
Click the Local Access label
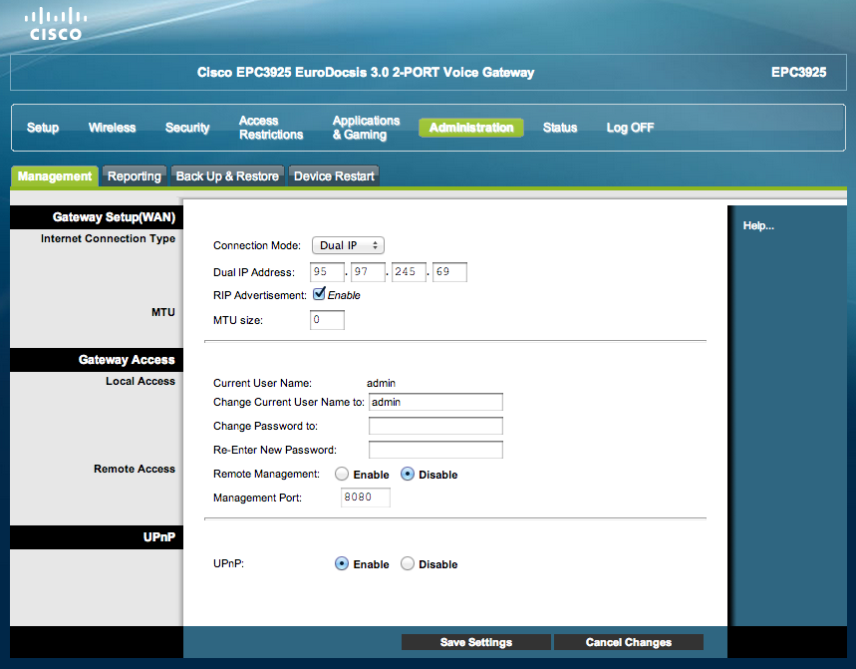pos(141,381)
